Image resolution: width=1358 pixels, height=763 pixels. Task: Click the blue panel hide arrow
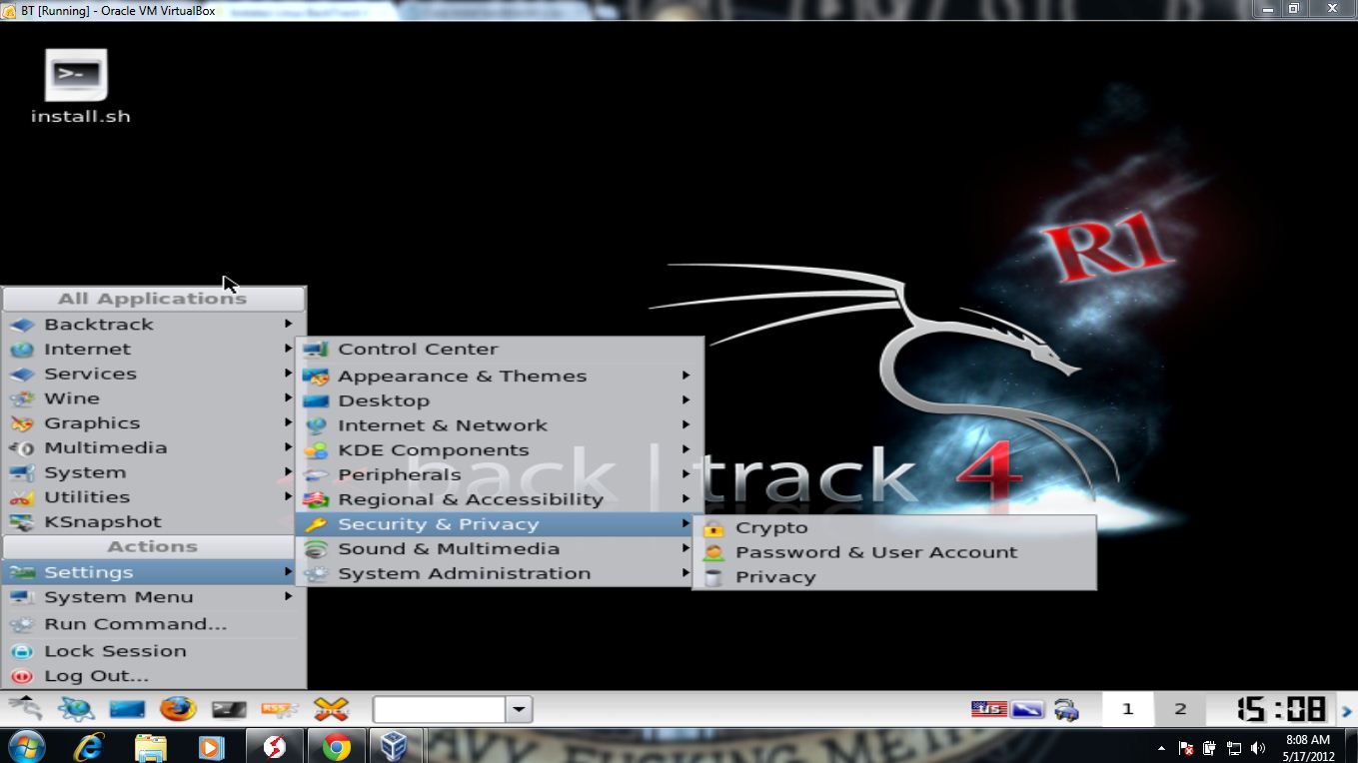(1347, 711)
